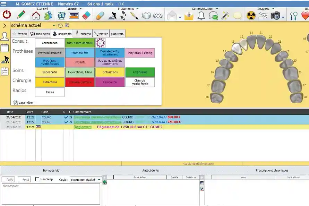Click the Remarques text field
309x206 pixels.
[x=51, y=194]
